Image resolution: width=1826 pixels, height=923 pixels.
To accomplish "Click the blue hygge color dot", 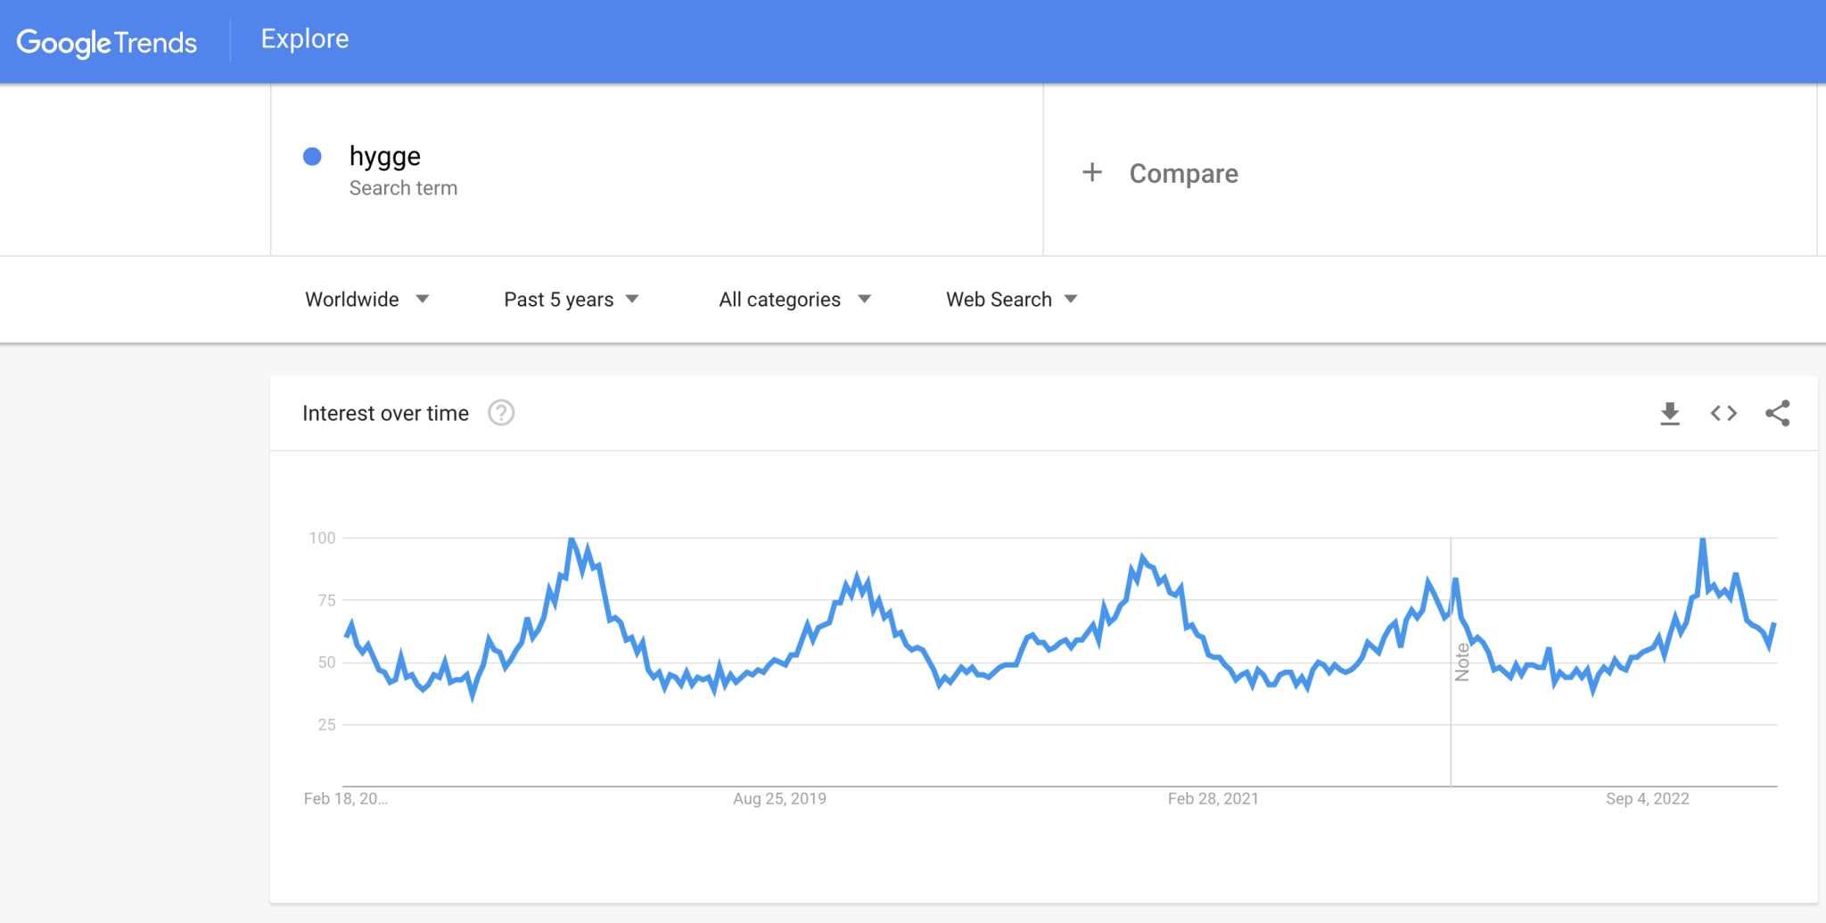I will click(312, 157).
